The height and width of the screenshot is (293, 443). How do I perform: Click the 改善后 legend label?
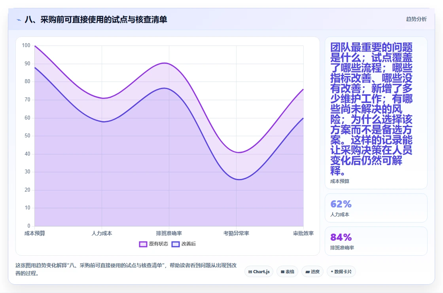pos(188,244)
